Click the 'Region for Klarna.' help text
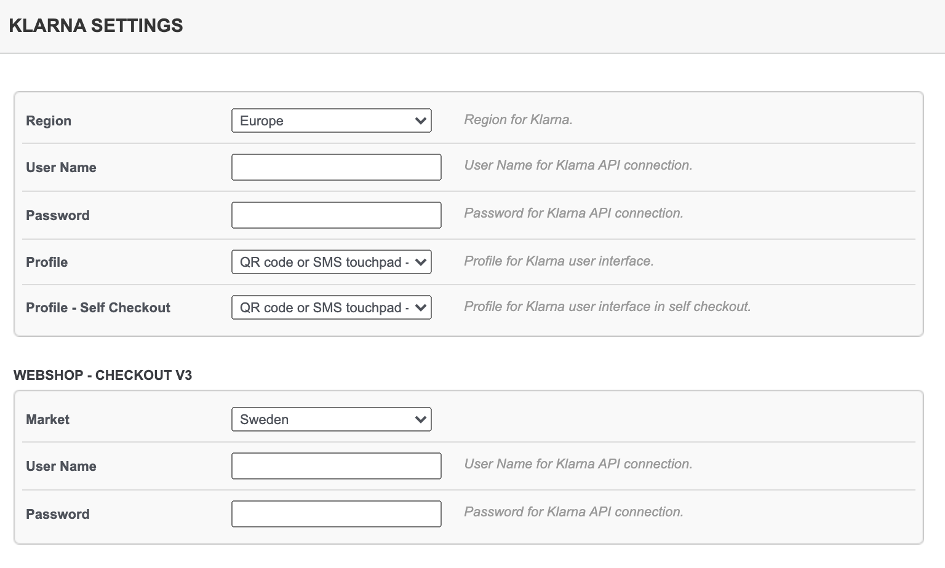 click(518, 120)
